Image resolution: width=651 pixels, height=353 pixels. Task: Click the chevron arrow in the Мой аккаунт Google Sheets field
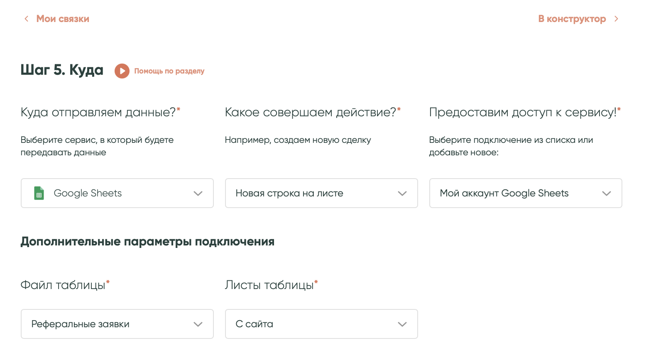[606, 194]
